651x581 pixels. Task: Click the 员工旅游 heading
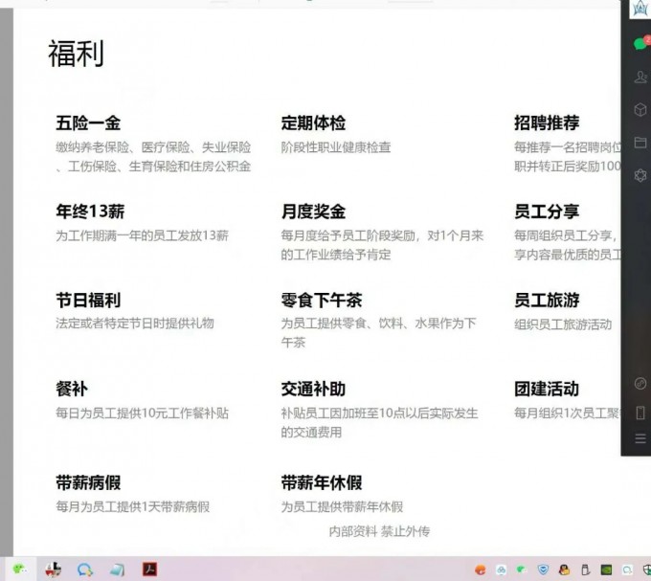coord(547,300)
